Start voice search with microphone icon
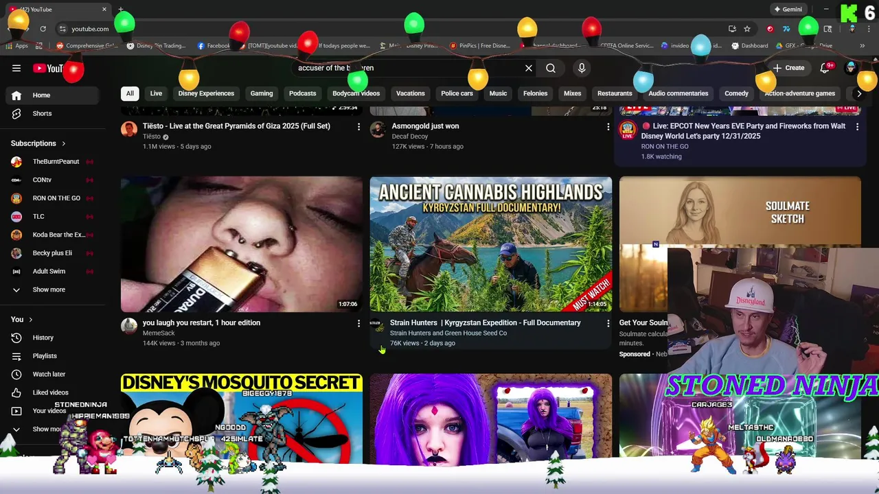 click(582, 68)
